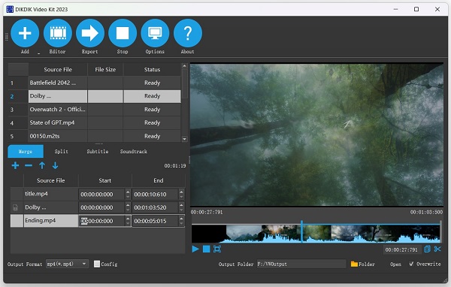This screenshot has height=287, width=451.
Task: Click the blue timeline playhead marker
Action: point(301,231)
